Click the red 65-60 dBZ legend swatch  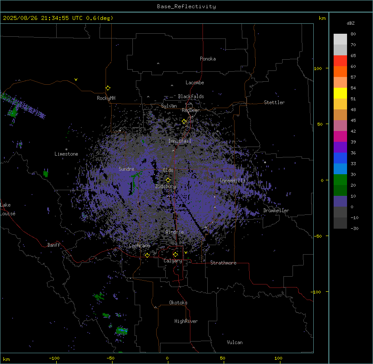point(340,61)
